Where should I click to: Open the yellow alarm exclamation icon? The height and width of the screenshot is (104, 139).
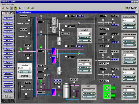coord(15,8)
